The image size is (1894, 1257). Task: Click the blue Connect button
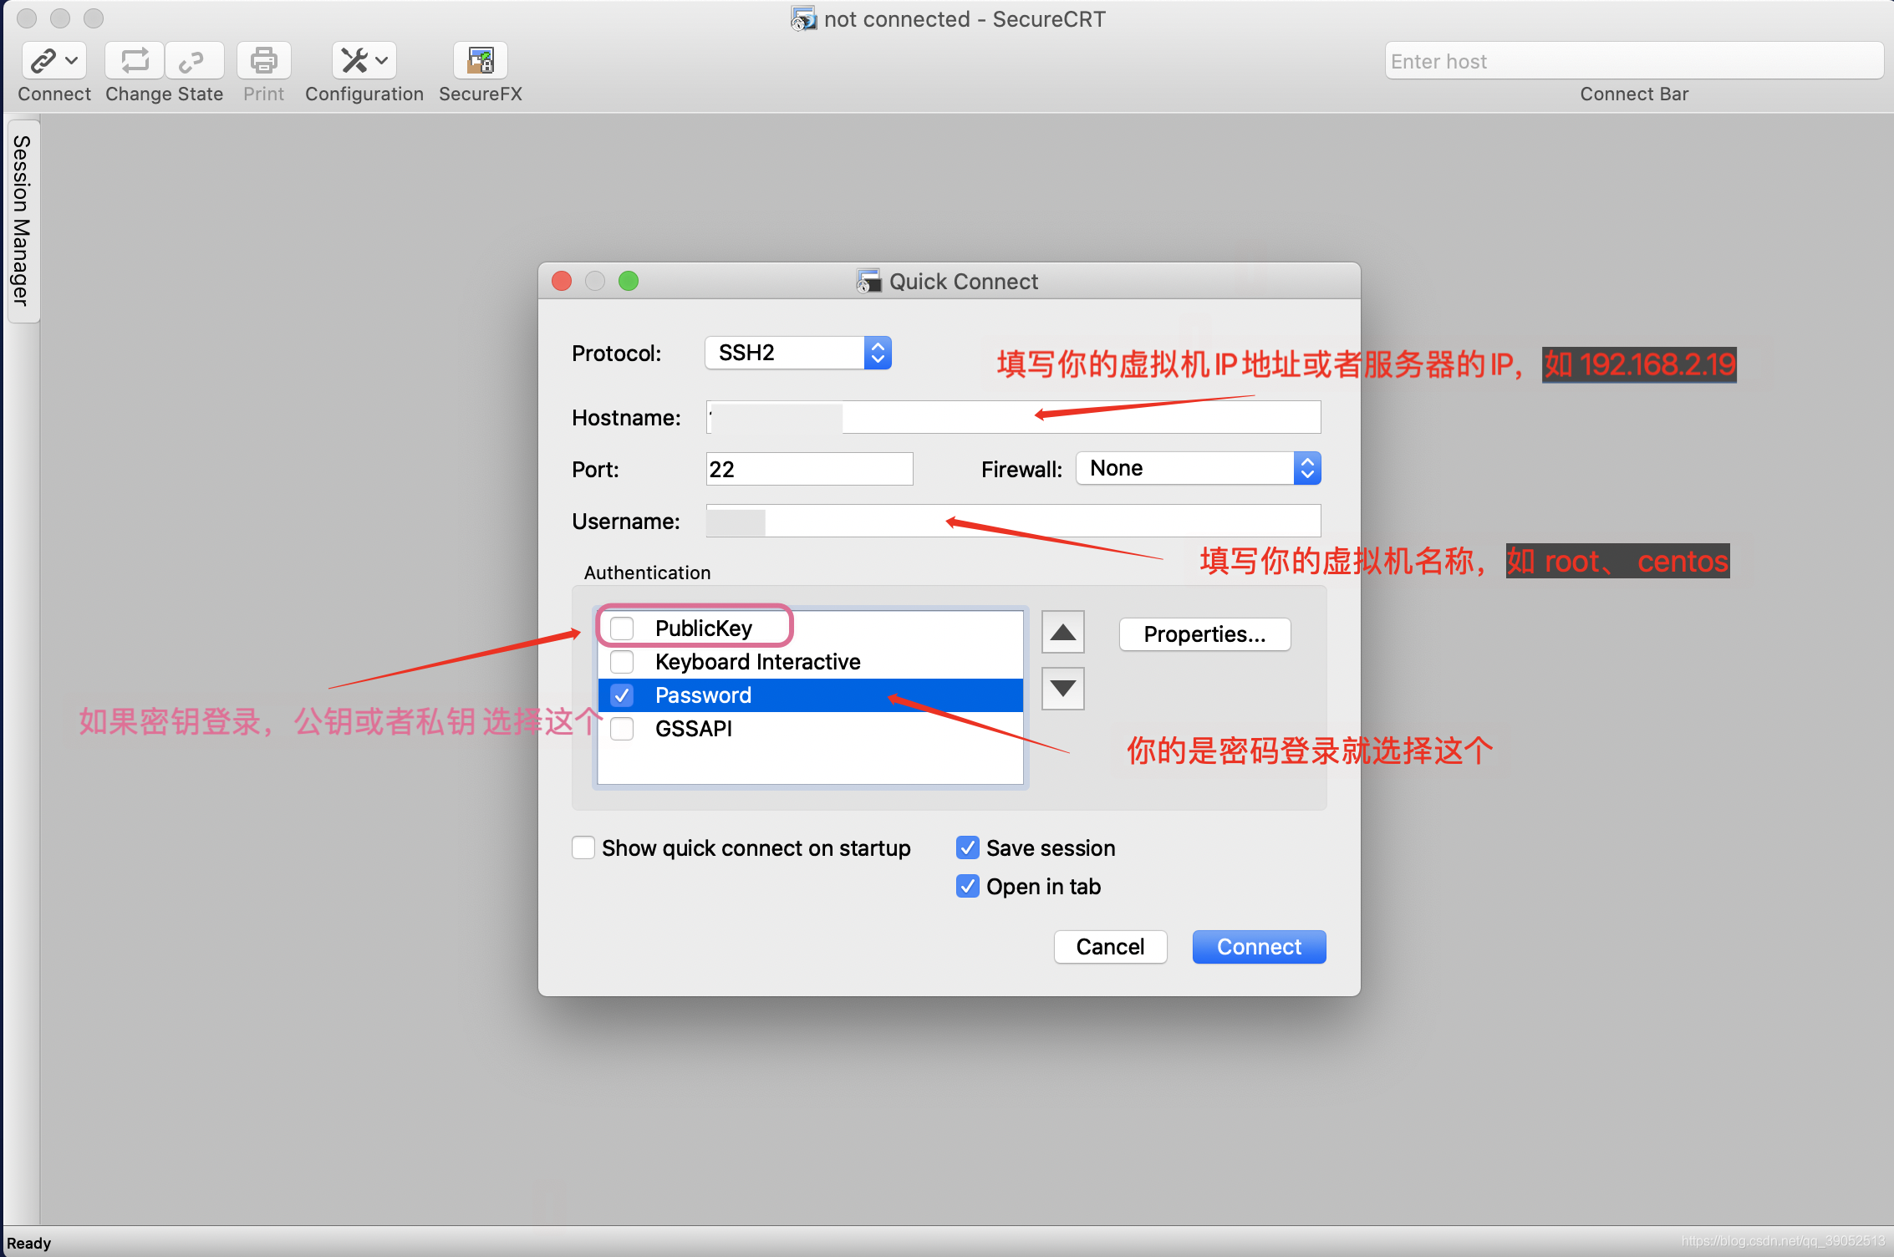[x=1259, y=947]
